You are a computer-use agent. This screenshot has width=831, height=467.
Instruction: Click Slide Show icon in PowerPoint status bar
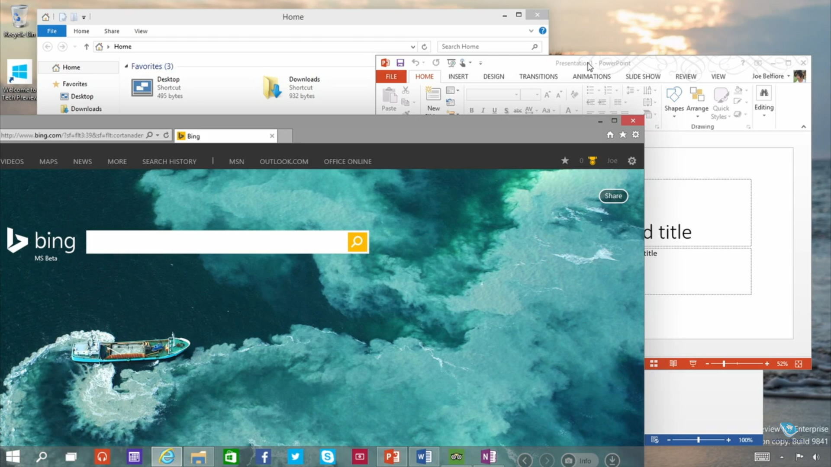(692, 364)
